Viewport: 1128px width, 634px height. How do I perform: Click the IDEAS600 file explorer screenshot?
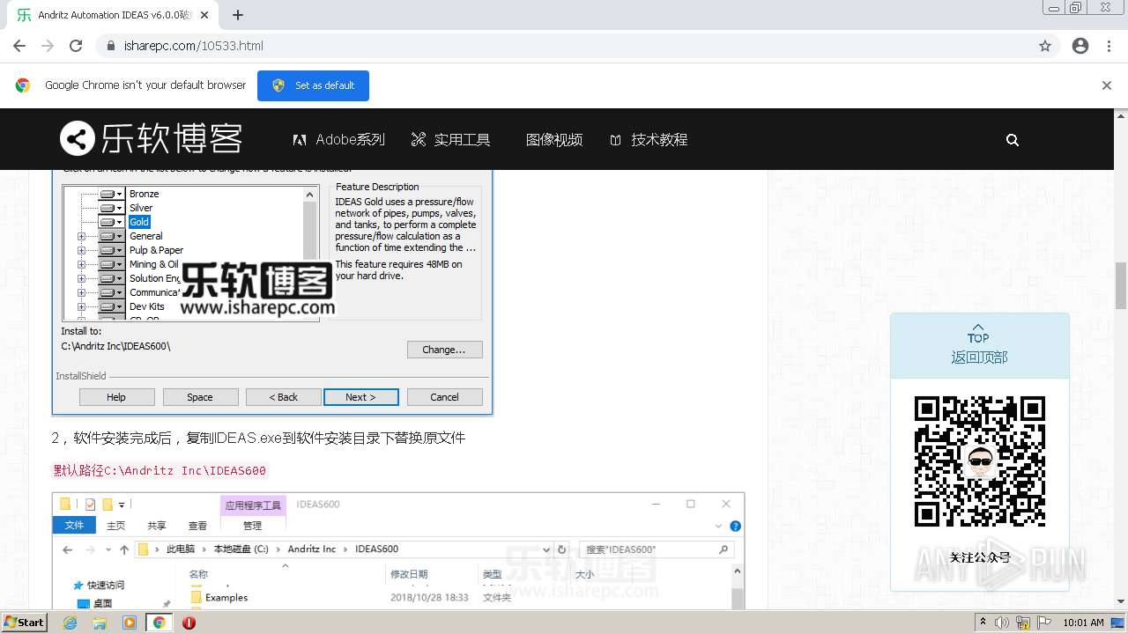pos(398,550)
